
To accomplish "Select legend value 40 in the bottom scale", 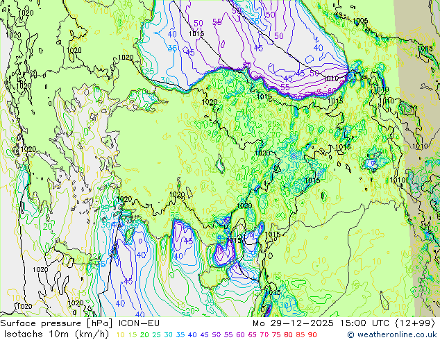I will (192, 335).
